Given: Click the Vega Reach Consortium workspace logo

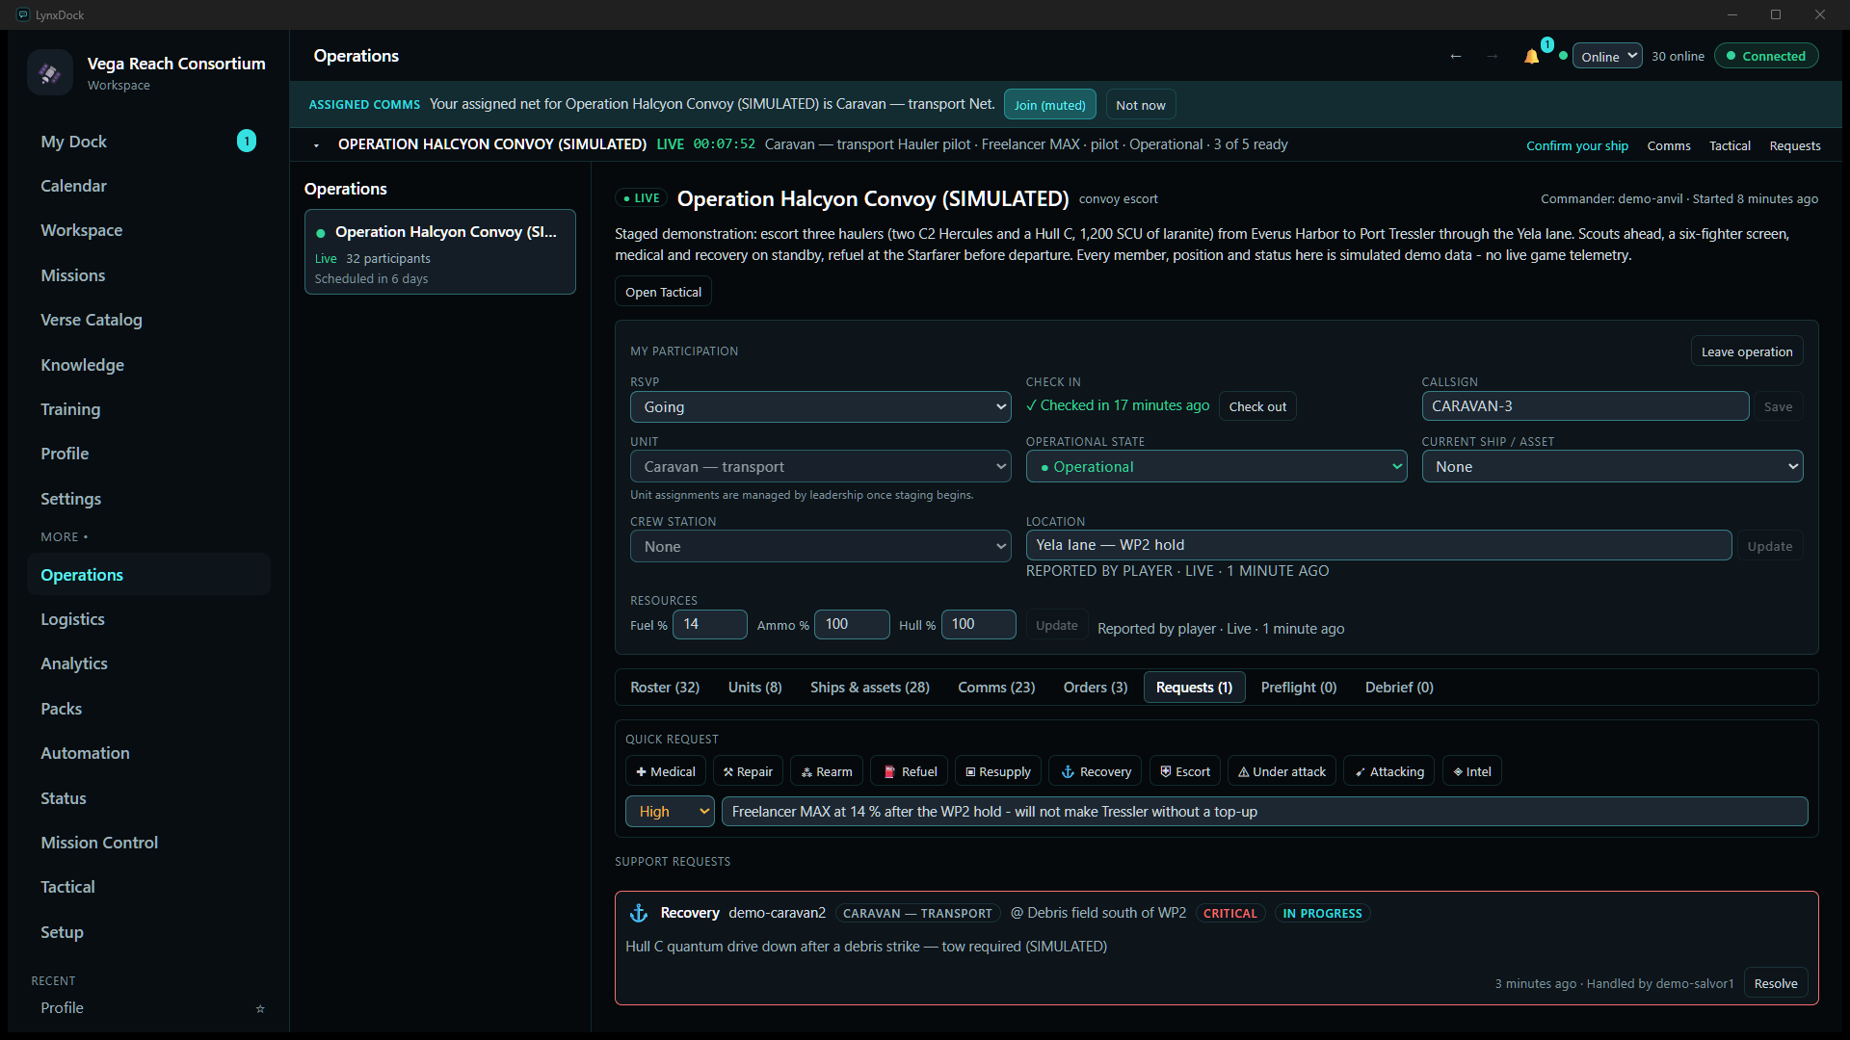Looking at the screenshot, I should click(50, 72).
